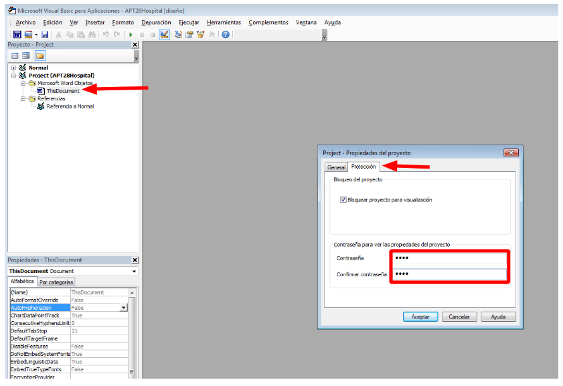Click the Insert UserForm toolbar icon
Image resolution: width=563 pixels, height=386 pixels.
(28, 34)
